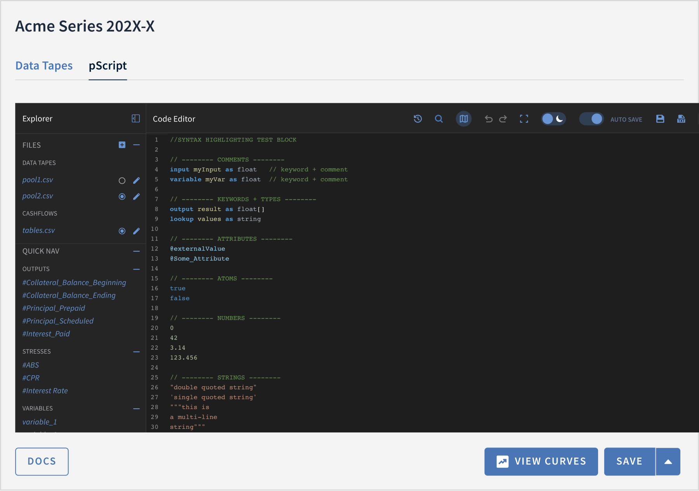The height and width of the screenshot is (491, 699).
Task: Click 'lookup values as string' line
Action: [x=215, y=219]
